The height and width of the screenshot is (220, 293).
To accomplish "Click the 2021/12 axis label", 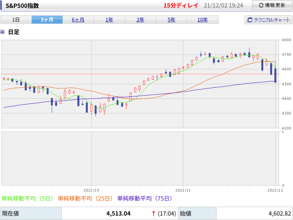I will [x=275, y=190].
